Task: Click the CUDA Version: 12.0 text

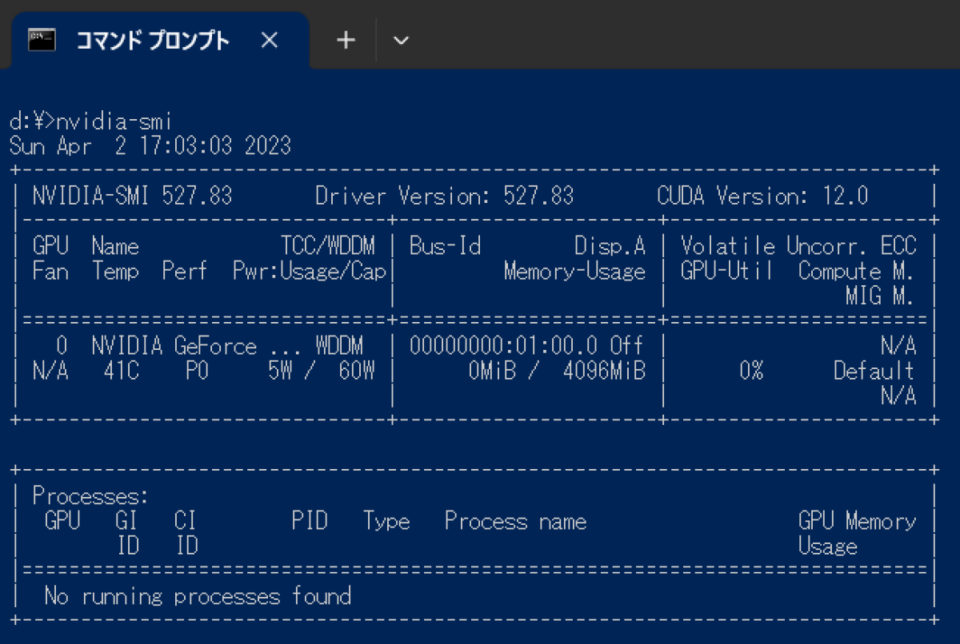Action: point(762,197)
